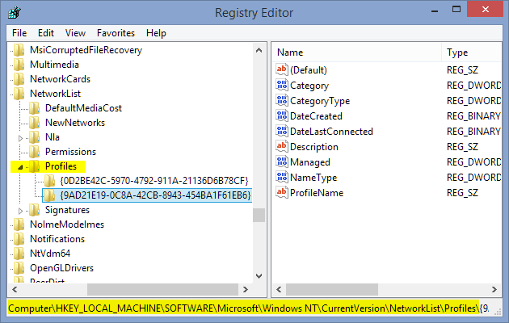This screenshot has height=323, width=509.
Task: Click the tree pane scroll left arrow
Action: (15, 289)
